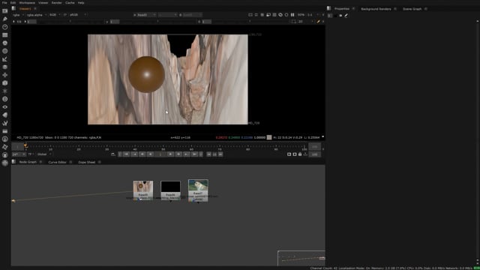Open the rgba channel set dropdown
The width and height of the screenshot is (480, 270).
coord(18,15)
